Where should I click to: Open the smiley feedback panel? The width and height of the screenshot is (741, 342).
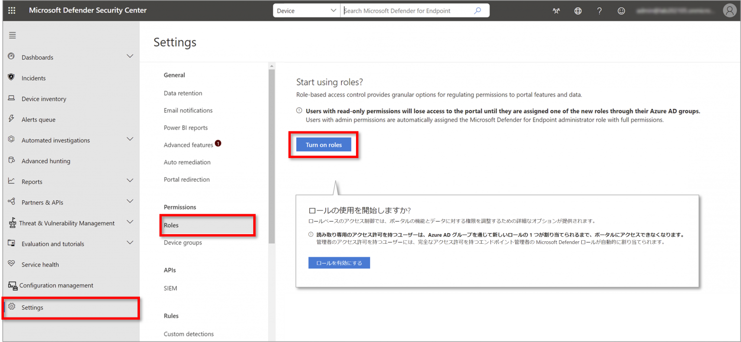pyautogui.click(x=621, y=10)
